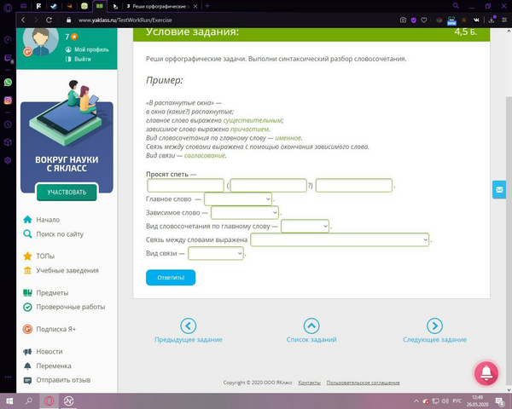This screenshot has width=512, height=409.
Task: Click the 'УЧАСТВОВАТЬ' banner button
Action: coord(67,192)
